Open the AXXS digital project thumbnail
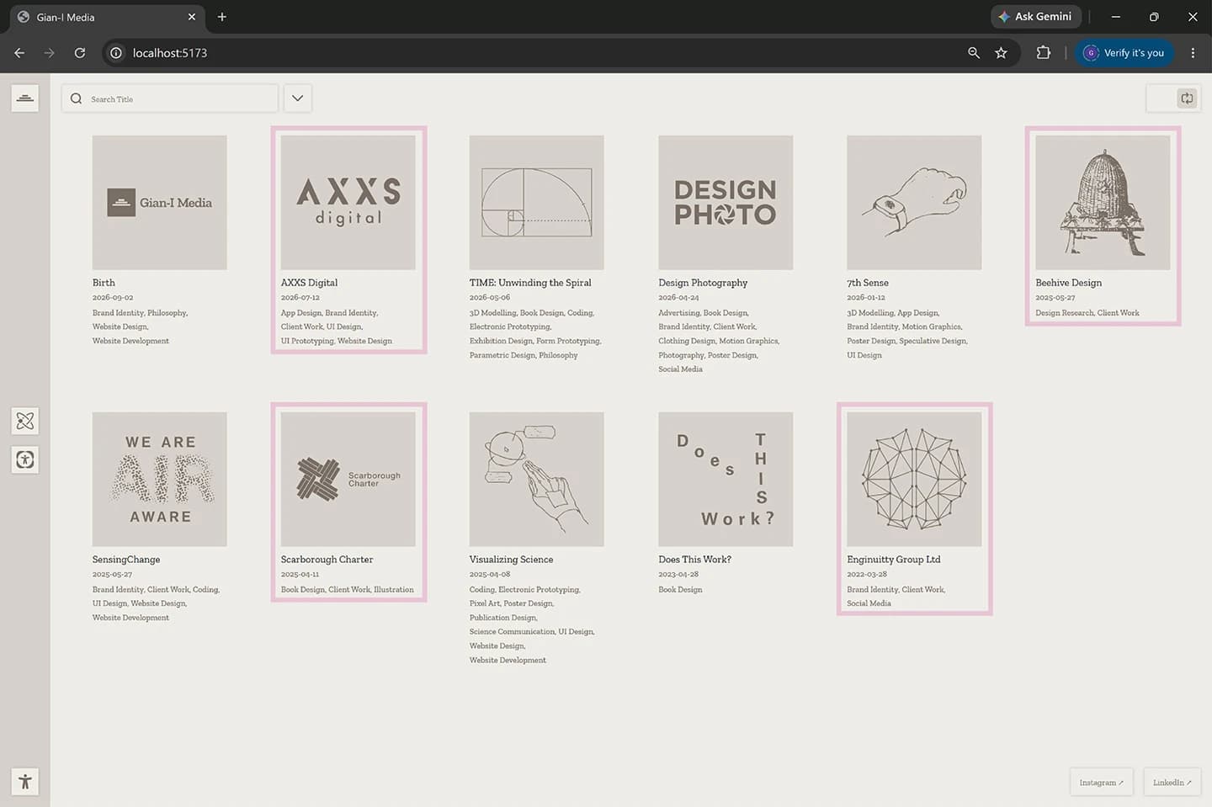The image size is (1212, 807). click(x=348, y=203)
